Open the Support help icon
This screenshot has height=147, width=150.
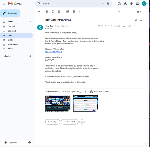coord(119,4)
